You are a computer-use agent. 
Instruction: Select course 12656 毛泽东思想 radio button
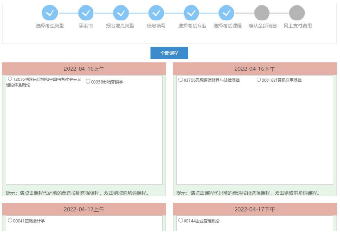click(x=10, y=79)
